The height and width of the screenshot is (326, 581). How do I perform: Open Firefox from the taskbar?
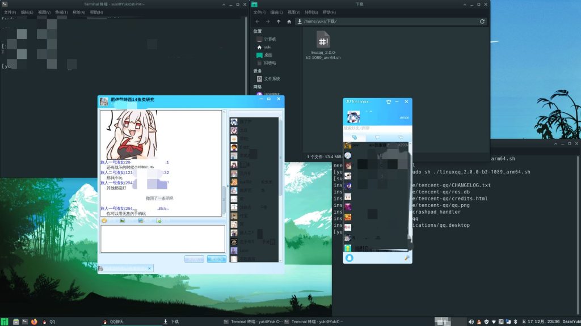click(34, 321)
